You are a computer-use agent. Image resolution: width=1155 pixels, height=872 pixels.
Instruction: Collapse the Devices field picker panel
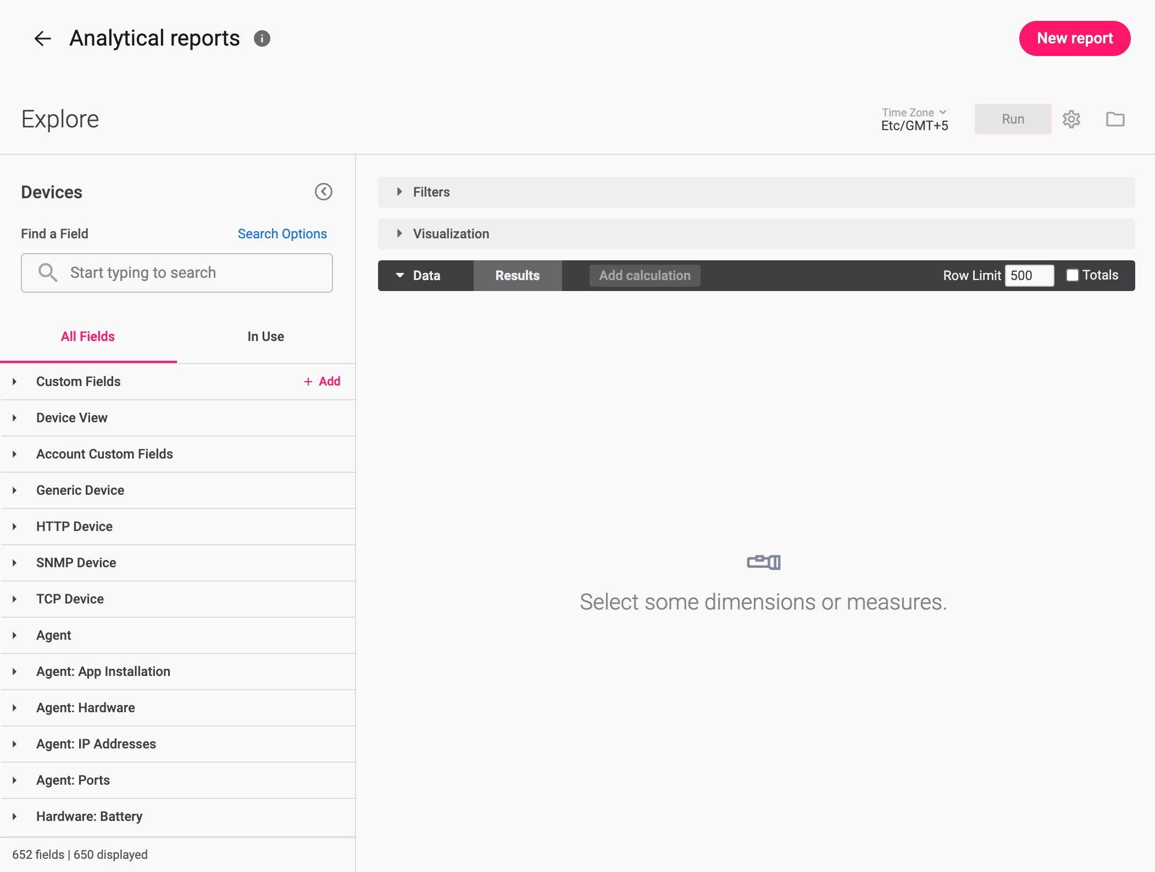point(324,192)
